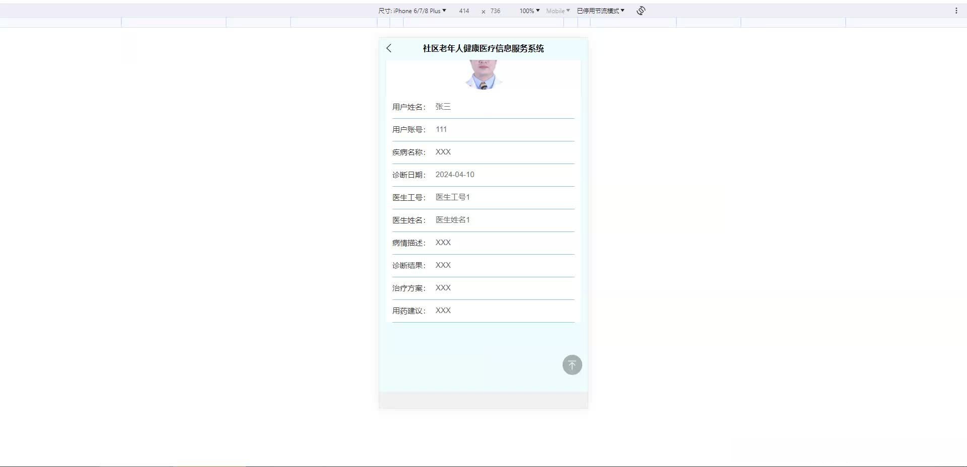
Task: Select the 用户姓名 field showing 张三
Action: point(443,107)
